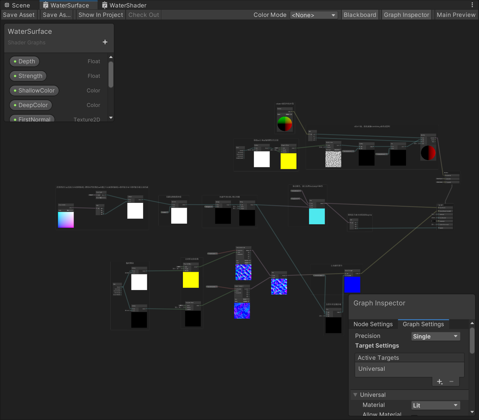Open the Color Mode dropdown
The image size is (479, 420).
click(x=314, y=15)
